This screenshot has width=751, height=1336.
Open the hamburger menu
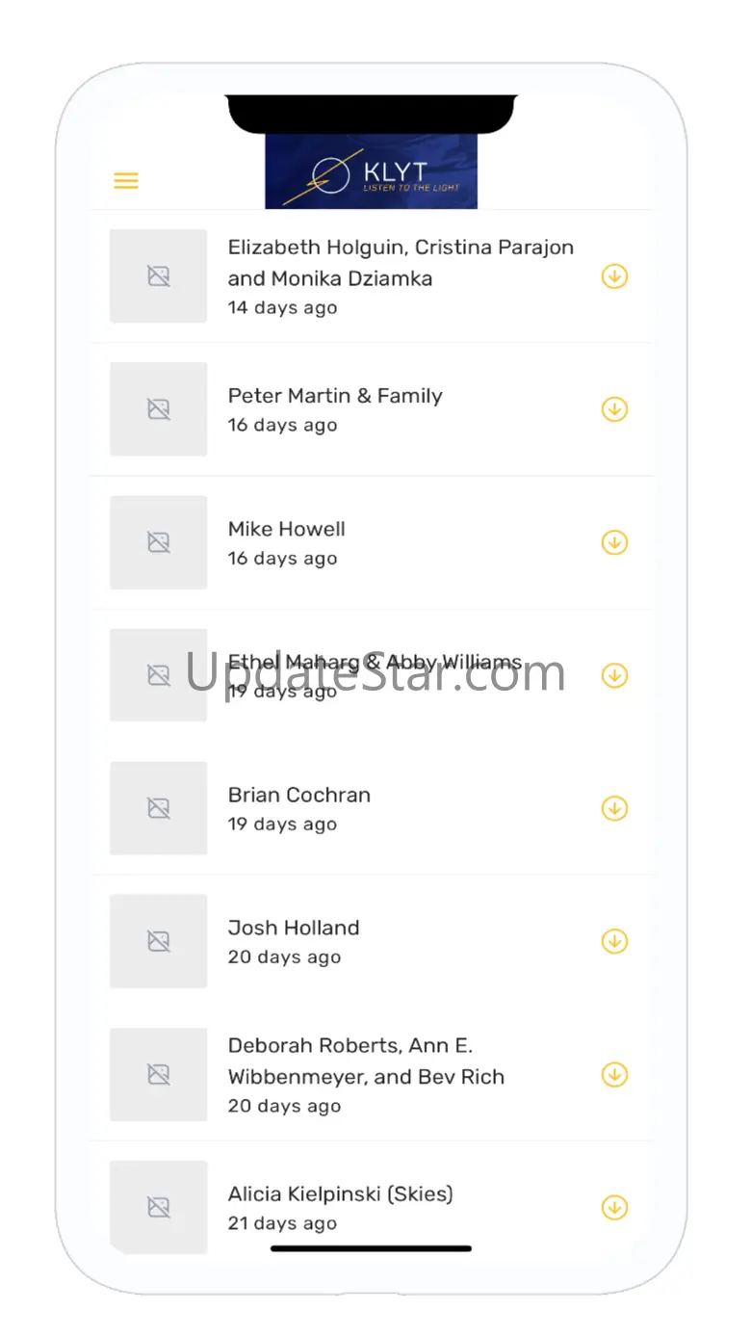coord(126,180)
